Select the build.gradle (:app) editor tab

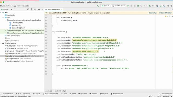coord(54,9)
